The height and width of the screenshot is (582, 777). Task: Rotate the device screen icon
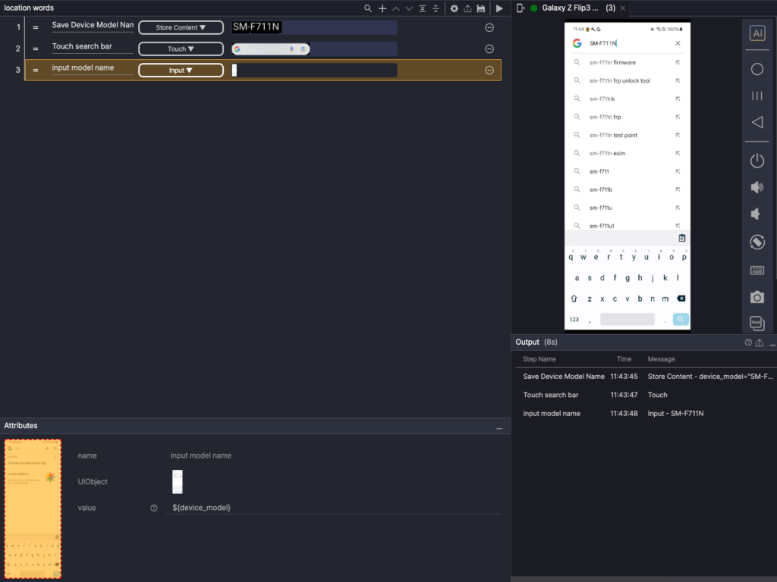pyautogui.click(x=757, y=242)
